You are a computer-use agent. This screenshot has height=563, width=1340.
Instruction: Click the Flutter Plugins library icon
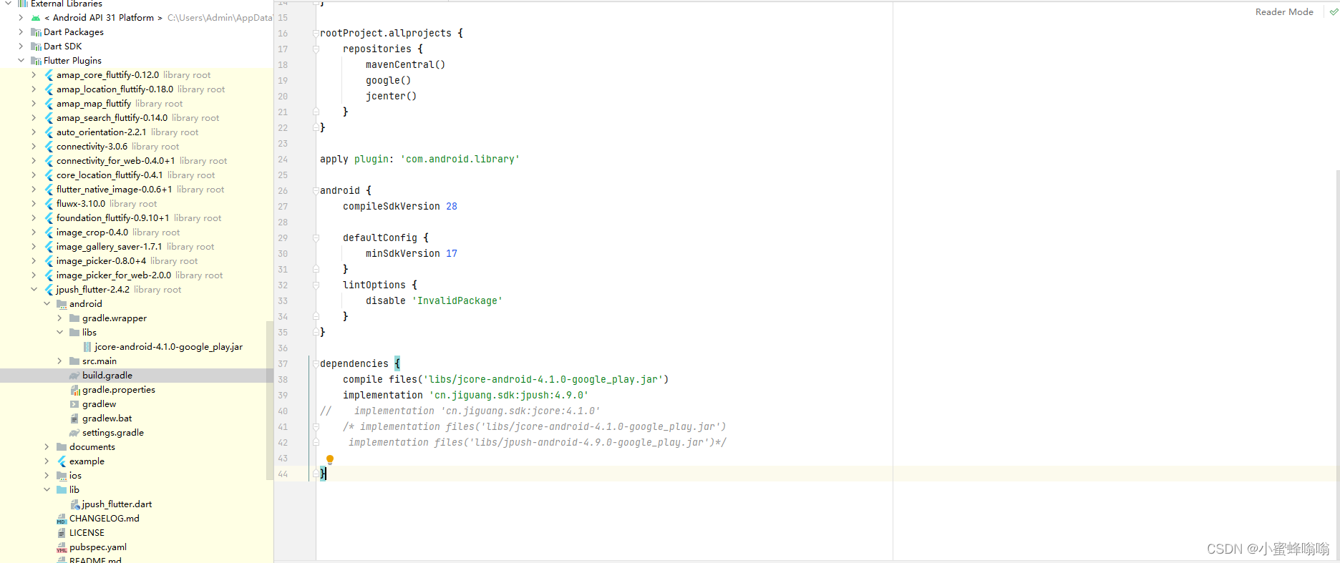tap(36, 61)
